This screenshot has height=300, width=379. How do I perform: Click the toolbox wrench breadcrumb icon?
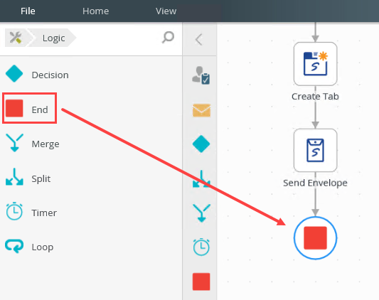pyautogui.click(x=16, y=38)
